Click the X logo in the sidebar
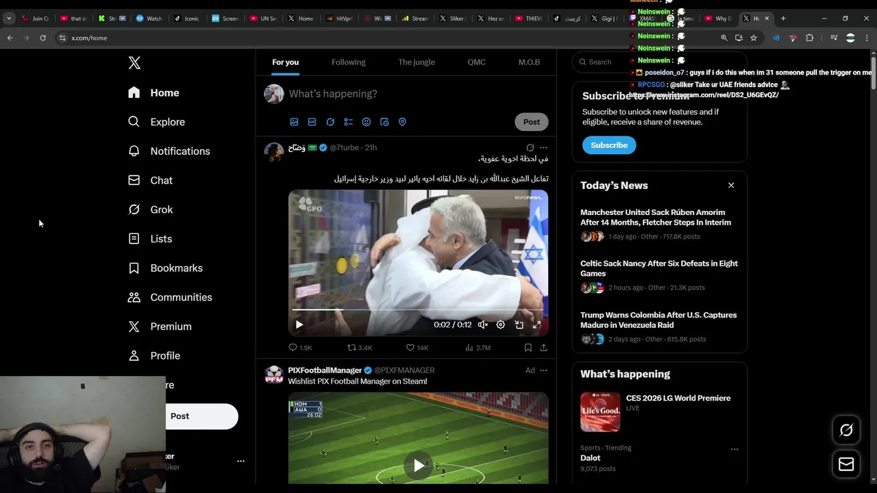 (134, 63)
